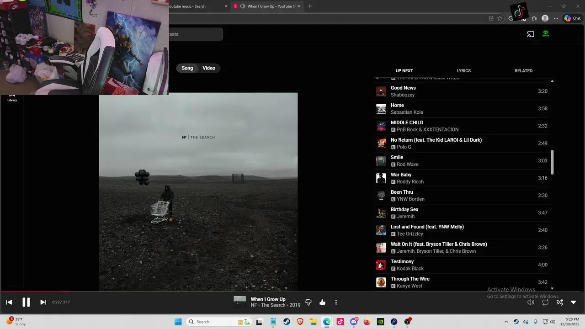Switch playback to Song mode
585x329 pixels.
coord(187,68)
